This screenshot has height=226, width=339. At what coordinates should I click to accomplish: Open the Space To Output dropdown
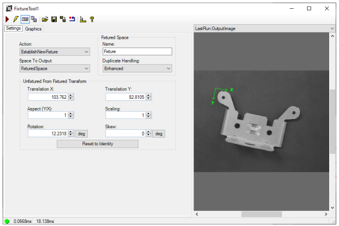click(x=54, y=68)
